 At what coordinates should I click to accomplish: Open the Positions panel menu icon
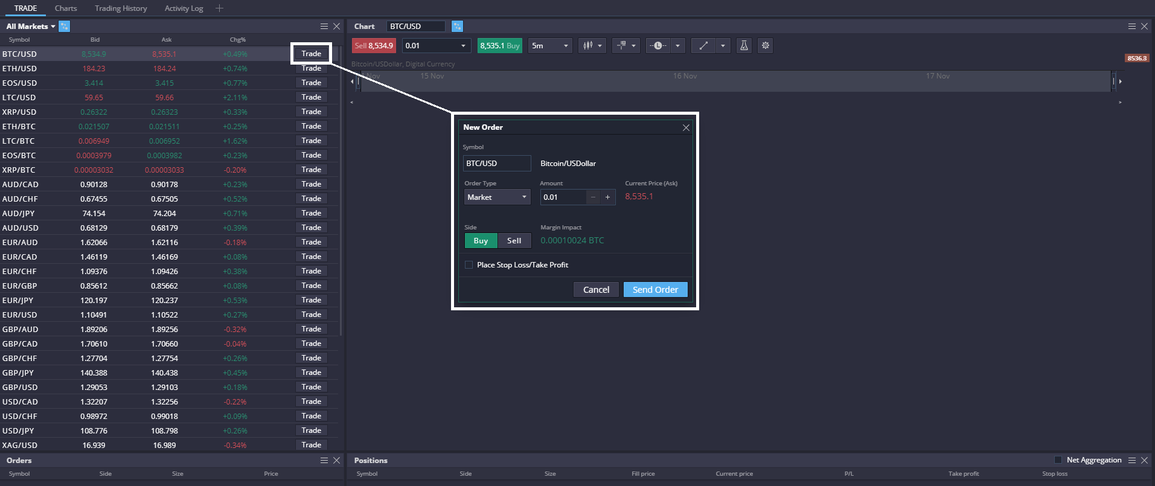pyautogui.click(x=1132, y=460)
